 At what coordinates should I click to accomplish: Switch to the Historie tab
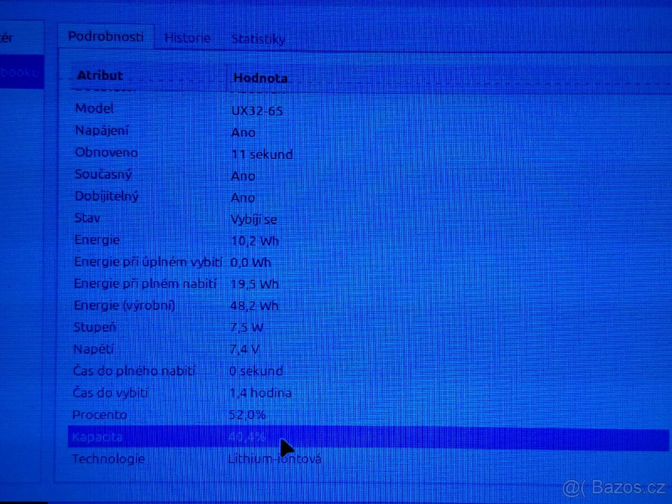(187, 38)
